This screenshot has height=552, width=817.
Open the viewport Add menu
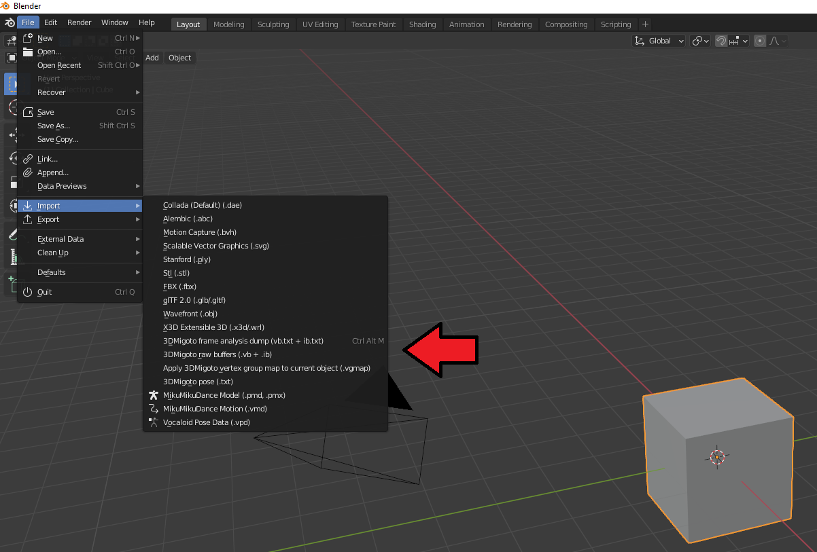click(152, 58)
